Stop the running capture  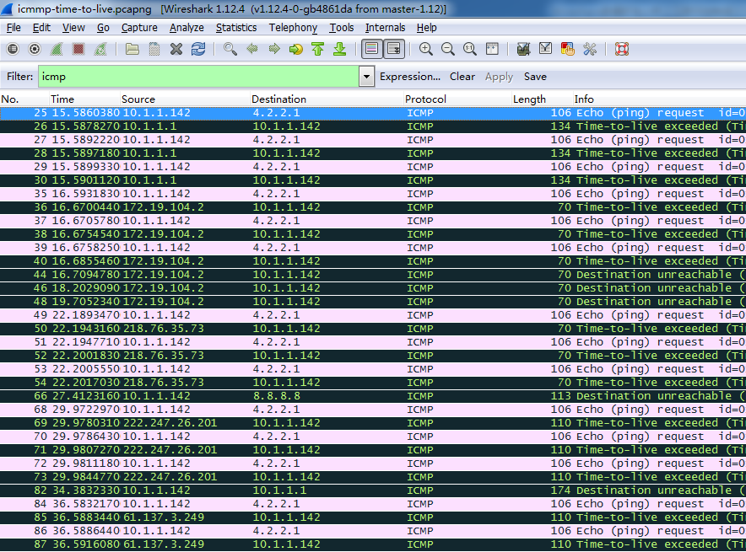point(78,49)
